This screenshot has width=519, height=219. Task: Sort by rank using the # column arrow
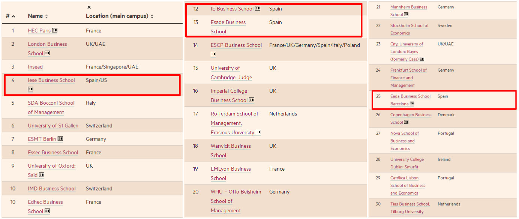(x=13, y=16)
